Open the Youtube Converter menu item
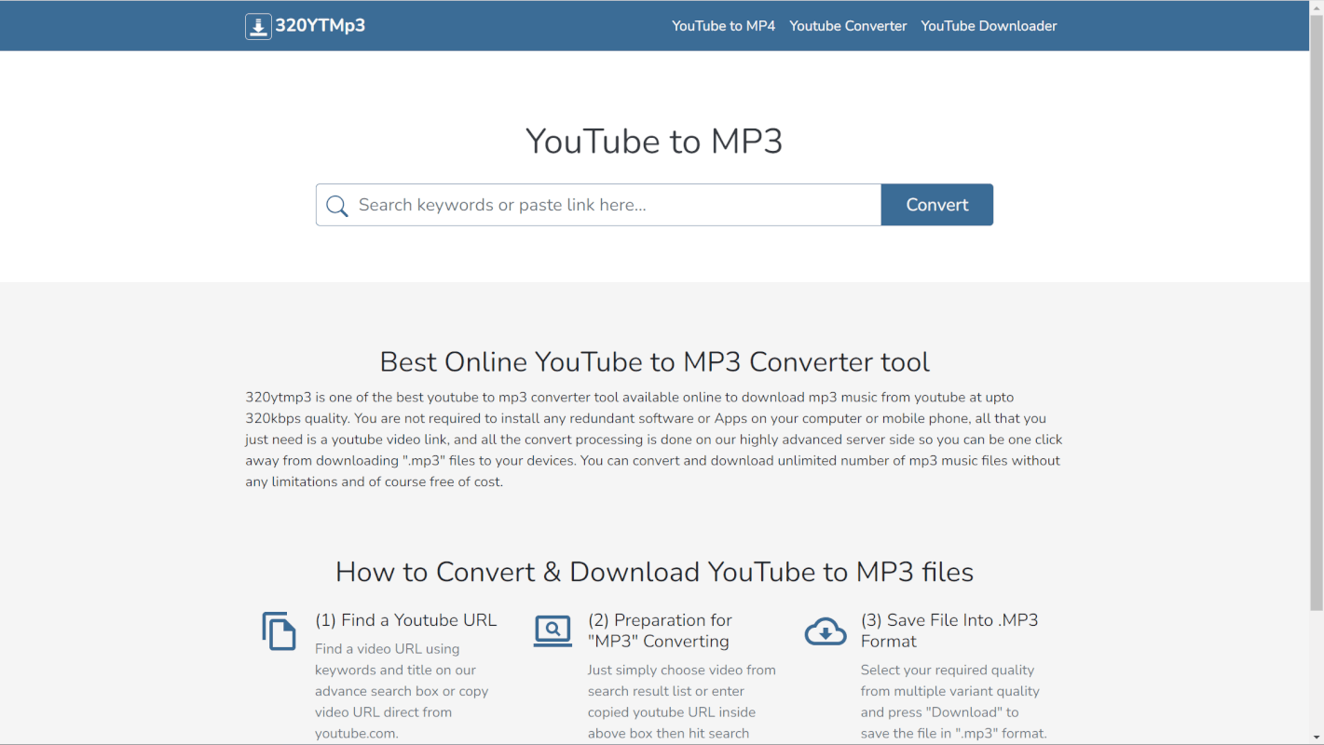The image size is (1324, 745). (x=848, y=26)
